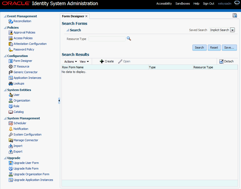The height and width of the screenshot is (189, 241).
Task: Click the Reset button
Action: coord(214,48)
